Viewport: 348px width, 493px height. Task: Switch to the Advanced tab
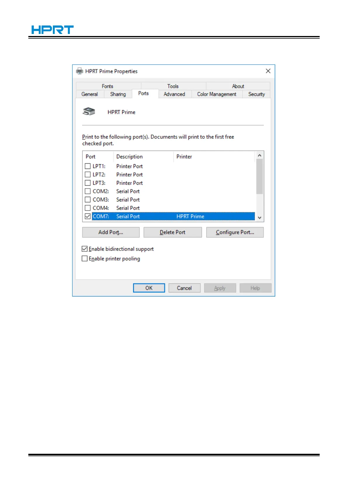pos(174,94)
